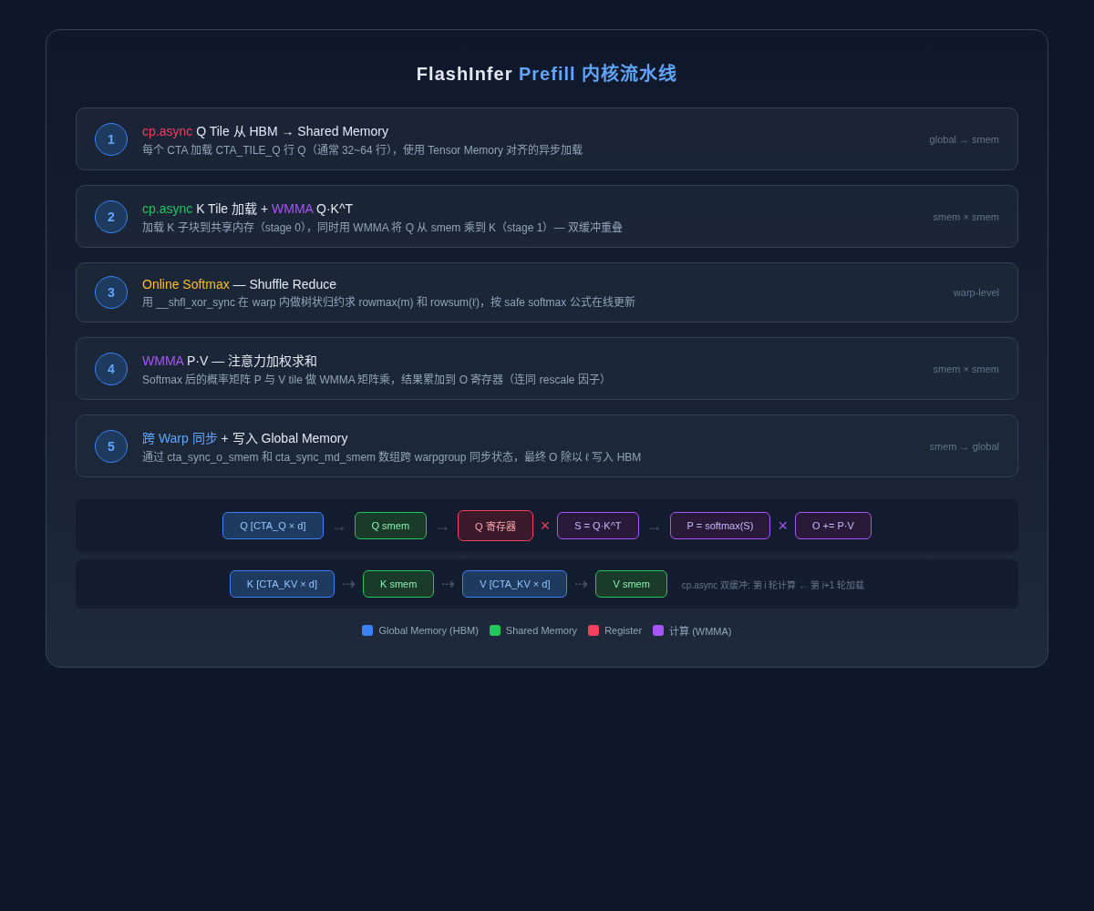Click the step 3 number badge

point(111,292)
